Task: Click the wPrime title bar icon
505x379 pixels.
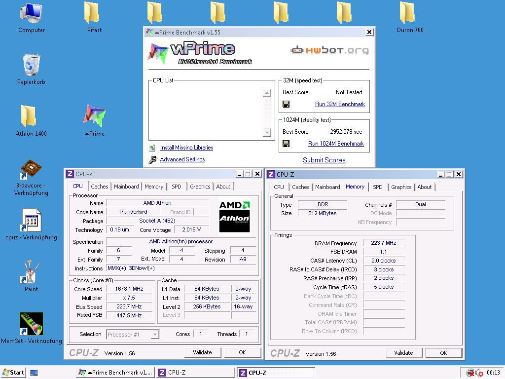Action: tap(149, 32)
